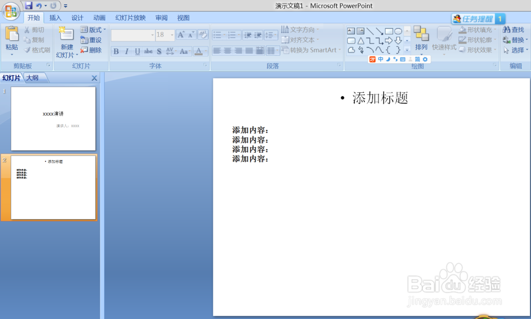Viewport: 531px width, 319px height.
Task: Copy selection with 复制
Action: pos(34,40)
